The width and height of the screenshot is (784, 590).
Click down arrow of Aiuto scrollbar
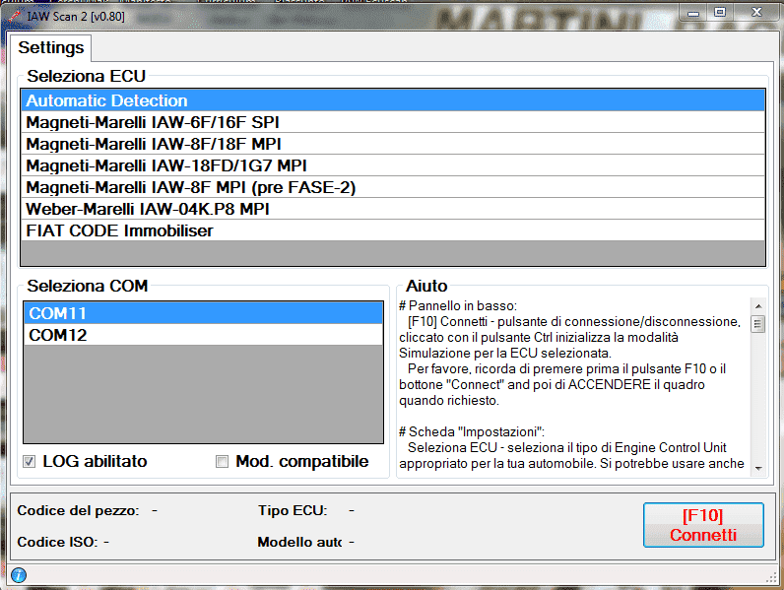click(x=758, y=468)
